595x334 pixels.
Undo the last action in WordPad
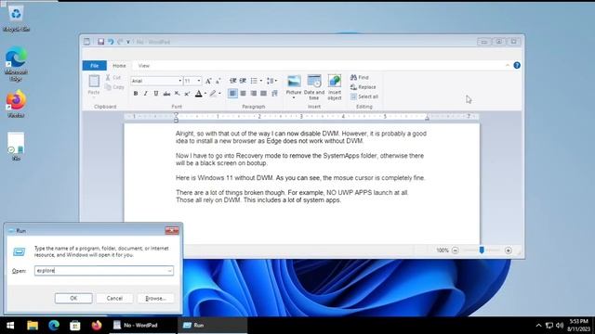click(111, 42)
